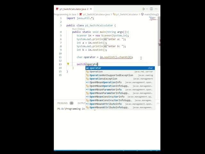Choose OpenMBeanOperationInfo suggestion

(x=120, y=82)
